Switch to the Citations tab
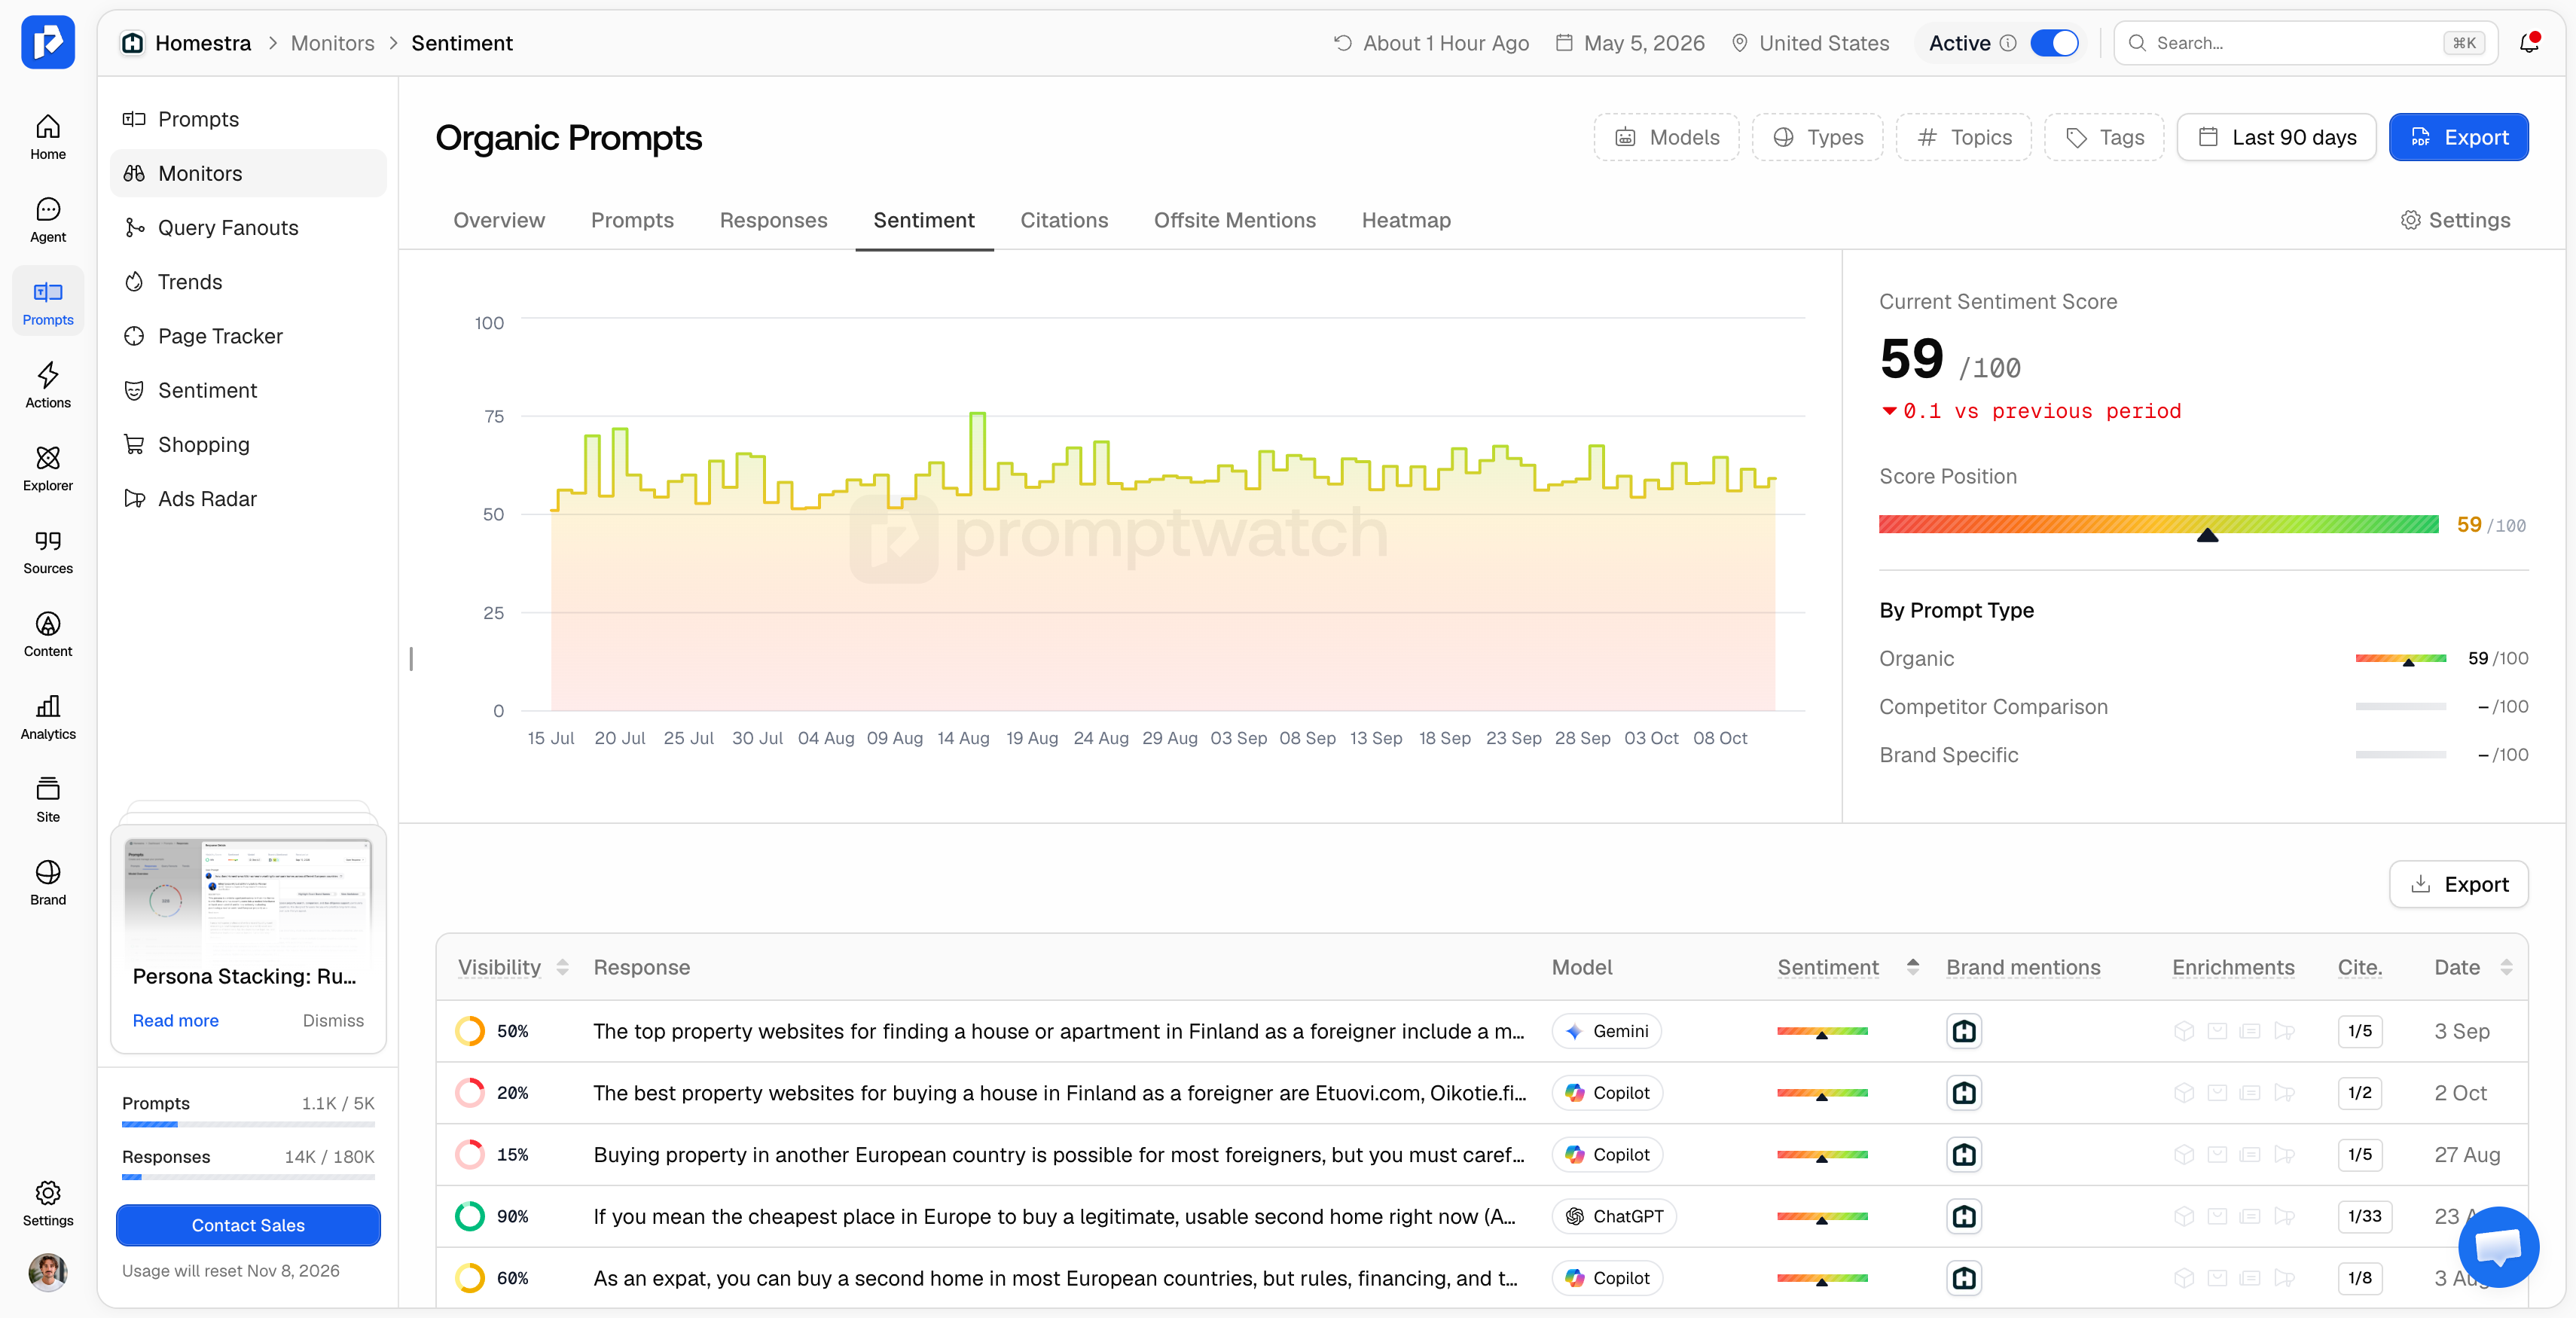 1064,220
